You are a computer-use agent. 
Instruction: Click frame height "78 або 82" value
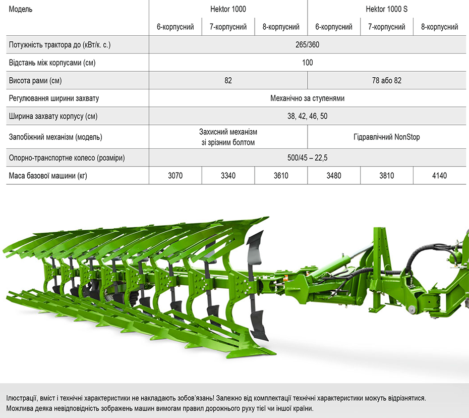387,81
